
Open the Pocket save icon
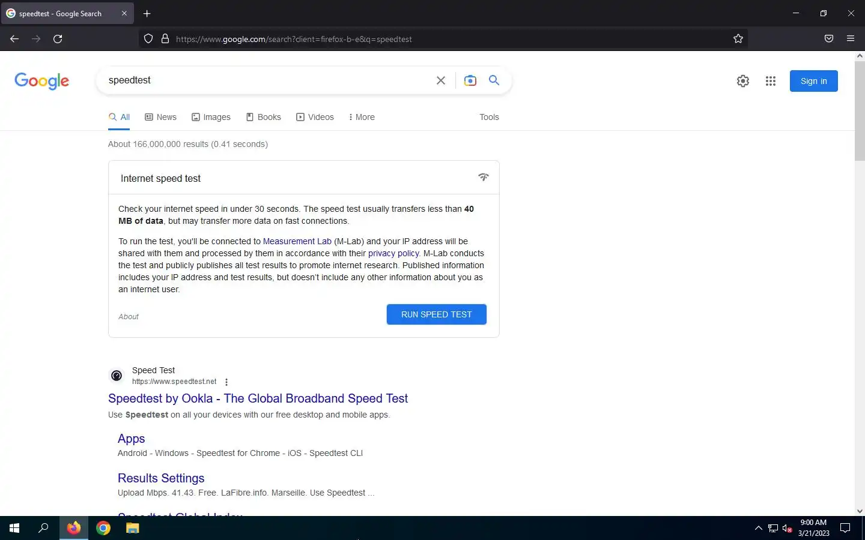point(829,39)
